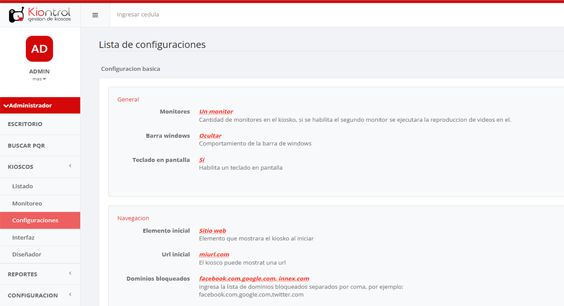This screenshot has height=306, width=564.
Task: Toggle the hamburger sidebar menu icon
Action: point(95,15)
